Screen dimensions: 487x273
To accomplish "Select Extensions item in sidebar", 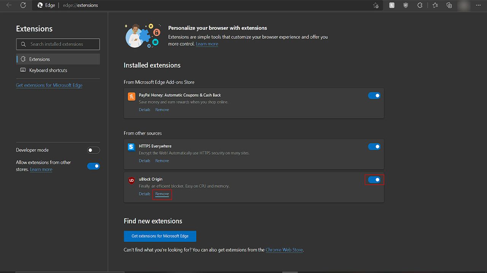I will coord(40,59).
